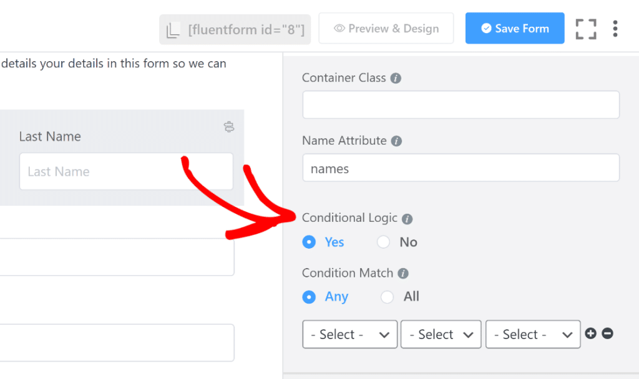
Task: Open the first condition Select dropdown
Action: [349, 334]
